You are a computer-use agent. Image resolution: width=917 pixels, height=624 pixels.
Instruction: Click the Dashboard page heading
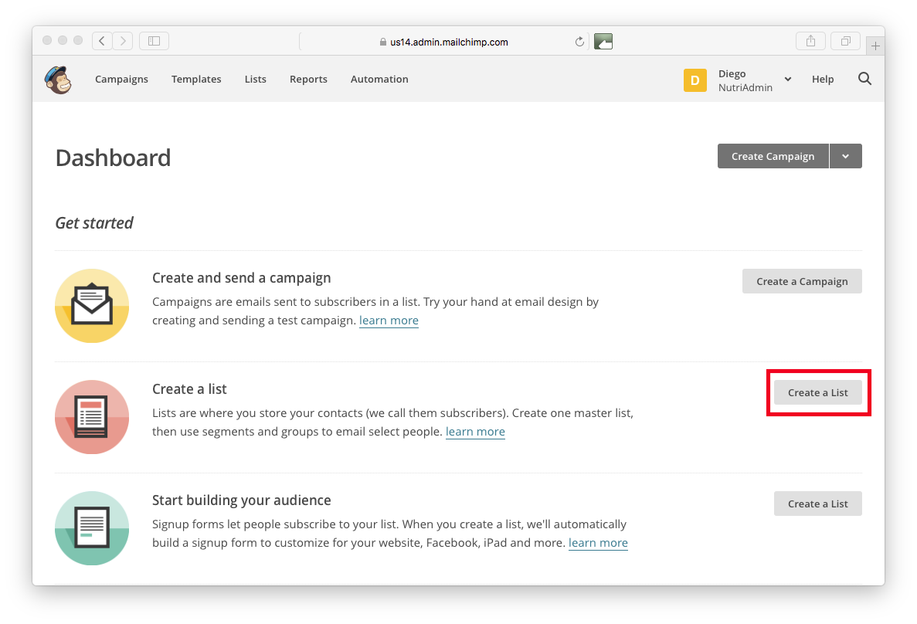113,158
